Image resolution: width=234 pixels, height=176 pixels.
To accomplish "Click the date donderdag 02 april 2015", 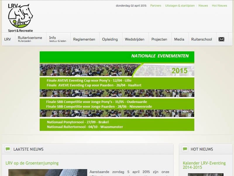I will (131, 6).
